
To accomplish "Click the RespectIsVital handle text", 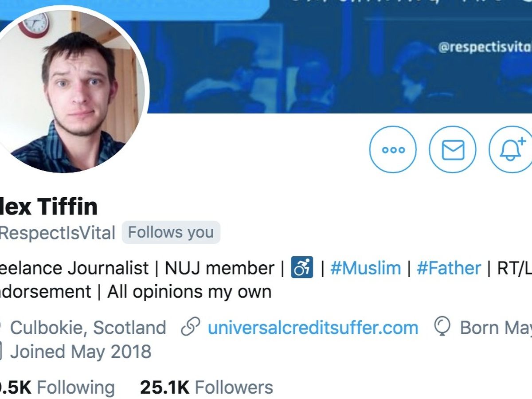I will 58,233.
